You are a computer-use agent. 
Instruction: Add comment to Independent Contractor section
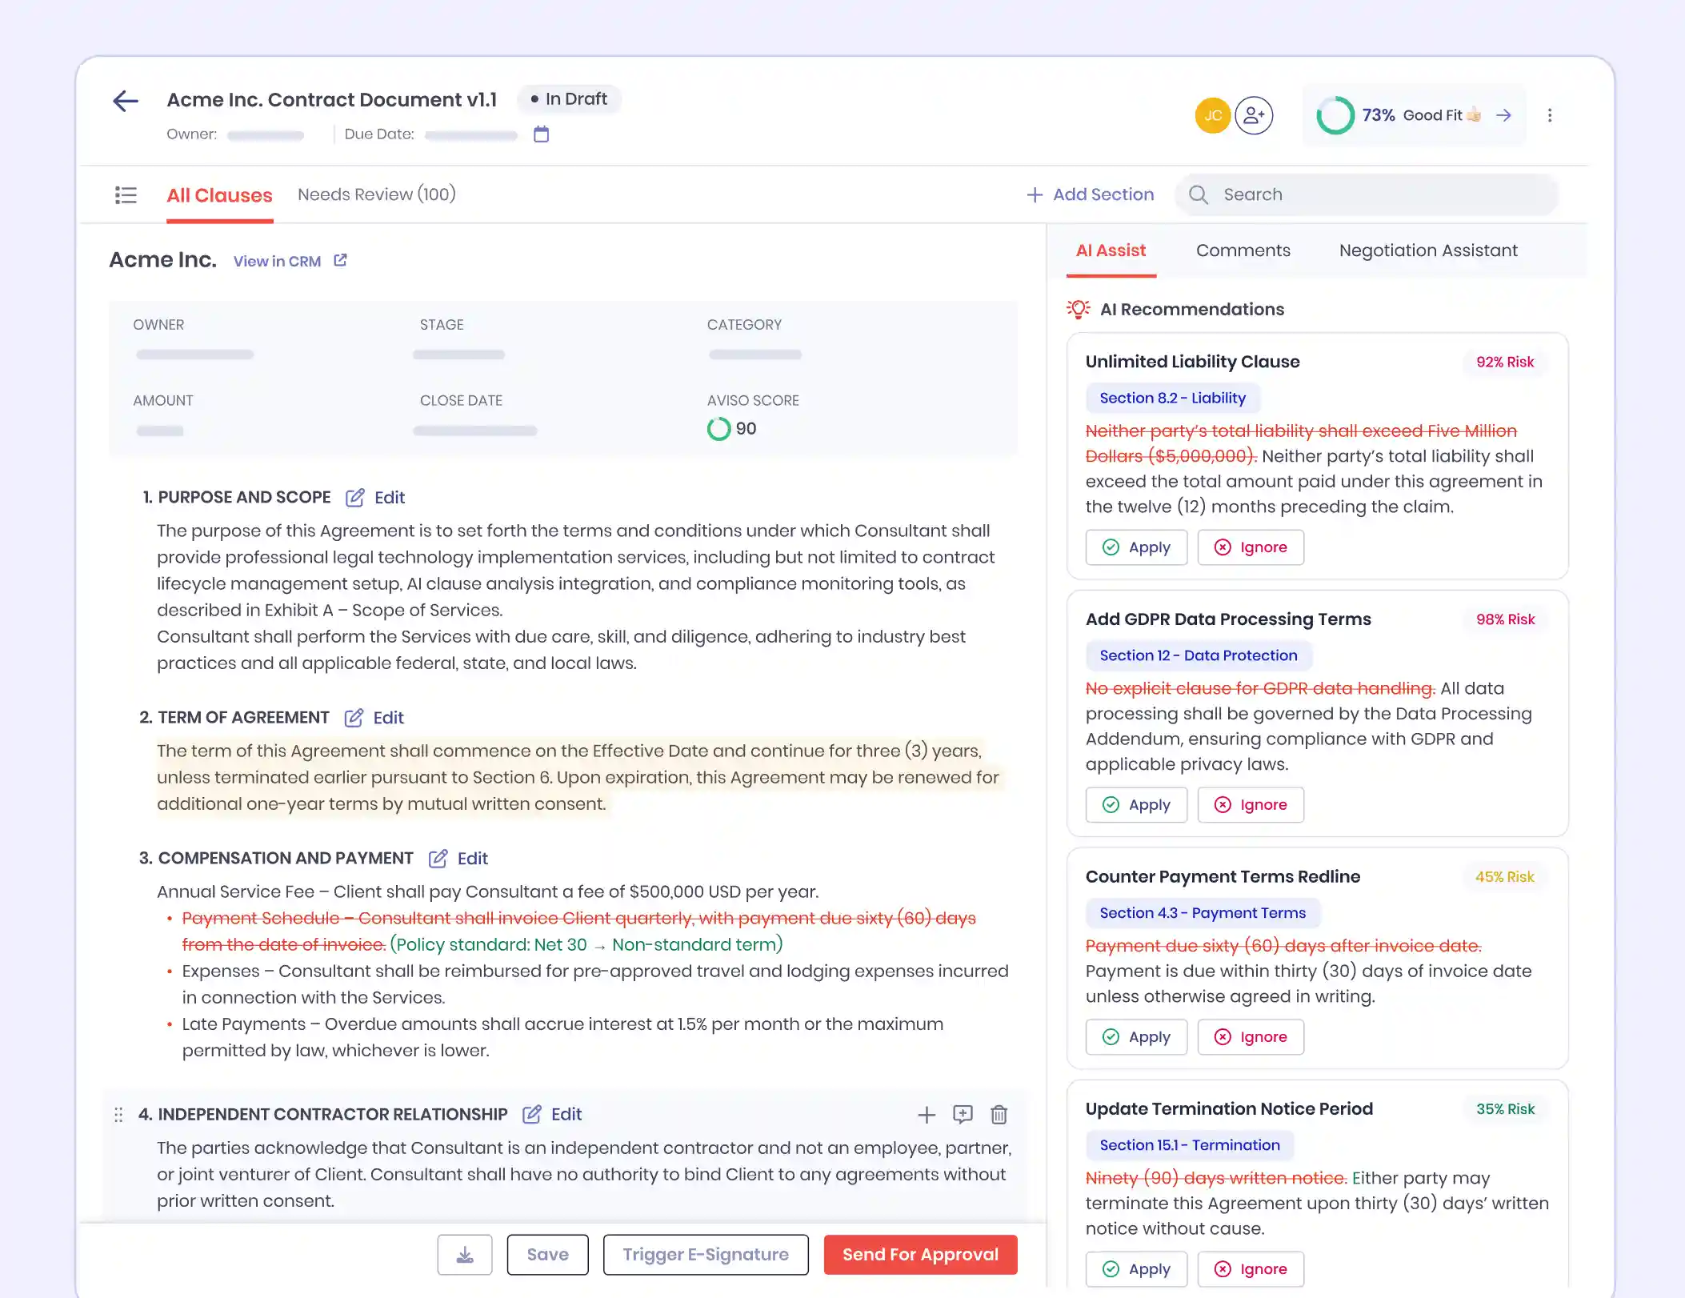[963, 1114]
